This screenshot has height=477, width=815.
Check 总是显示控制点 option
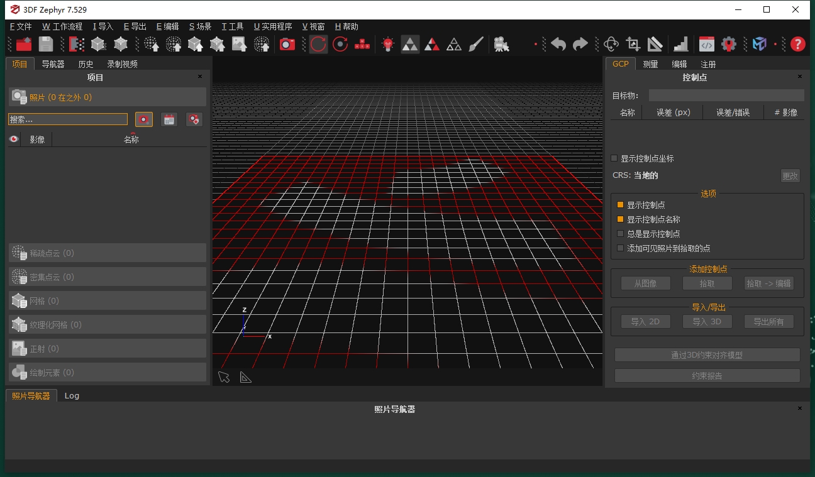click(x=621, y=234)
